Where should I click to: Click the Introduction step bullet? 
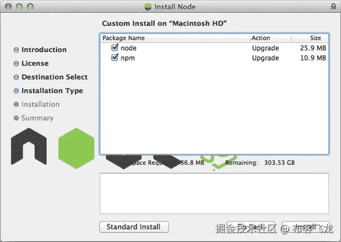(x=16, y=50)
